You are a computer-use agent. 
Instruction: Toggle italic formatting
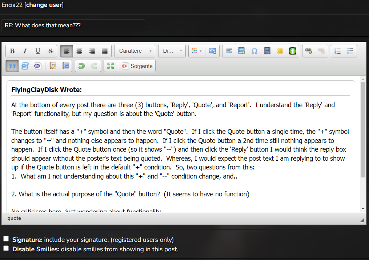[x=25, y=51]
